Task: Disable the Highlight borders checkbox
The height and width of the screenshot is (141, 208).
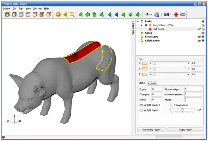Action: coord(141,105)
